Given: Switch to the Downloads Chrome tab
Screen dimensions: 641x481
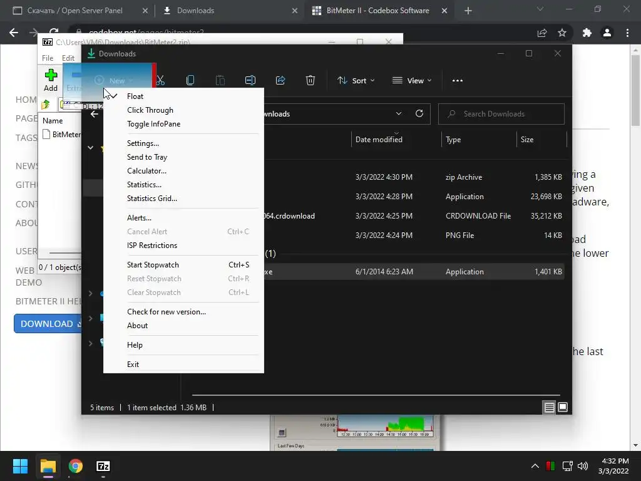Looking at the screenshot, I should (x=230, y=11).
